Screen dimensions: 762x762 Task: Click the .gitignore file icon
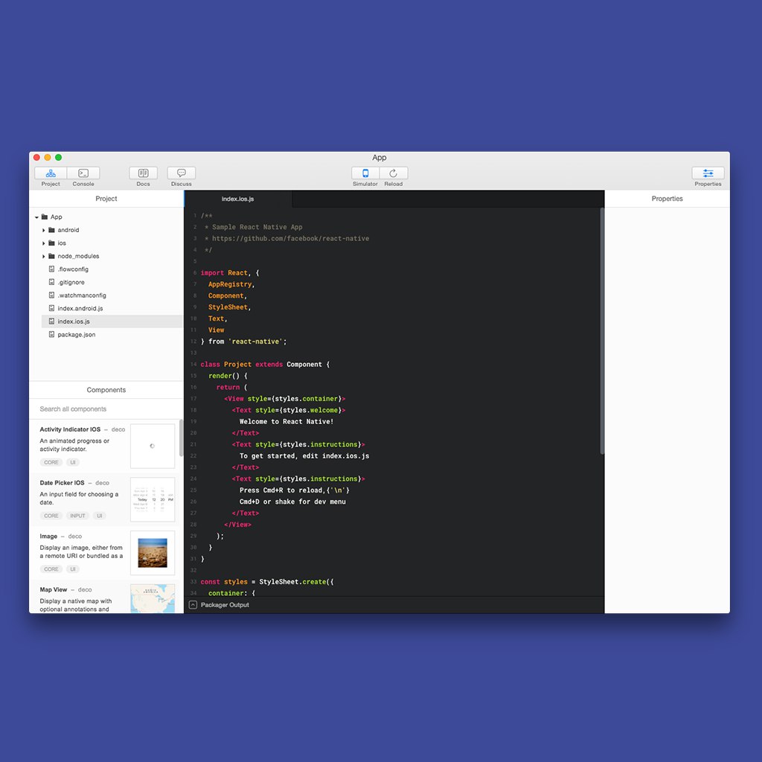(51, 282)
